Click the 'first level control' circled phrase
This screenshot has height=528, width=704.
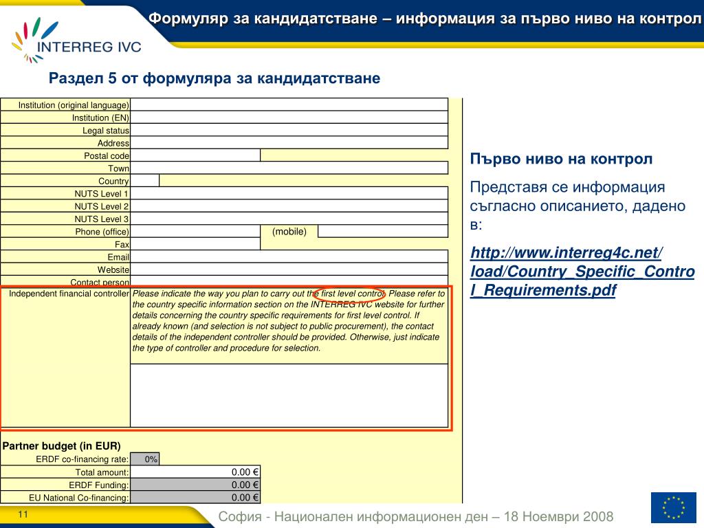[349, 294]
